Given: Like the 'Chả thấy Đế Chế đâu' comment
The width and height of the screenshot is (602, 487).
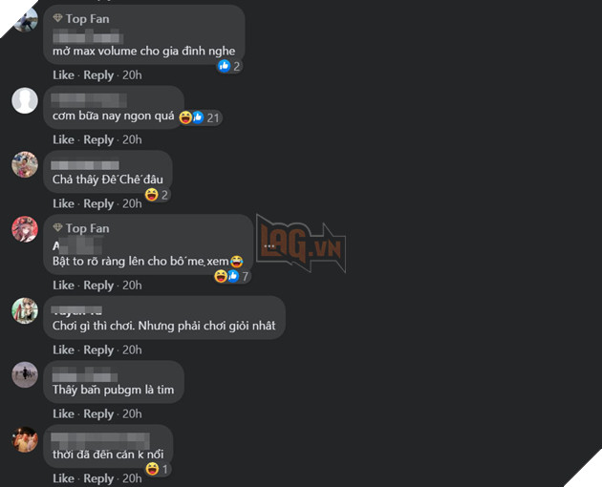Looking at the screenshot, I should [63, 203].
